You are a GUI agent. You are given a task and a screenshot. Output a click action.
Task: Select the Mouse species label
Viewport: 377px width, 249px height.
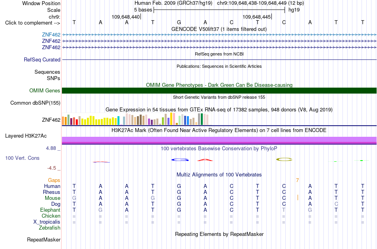coord(52,198)
